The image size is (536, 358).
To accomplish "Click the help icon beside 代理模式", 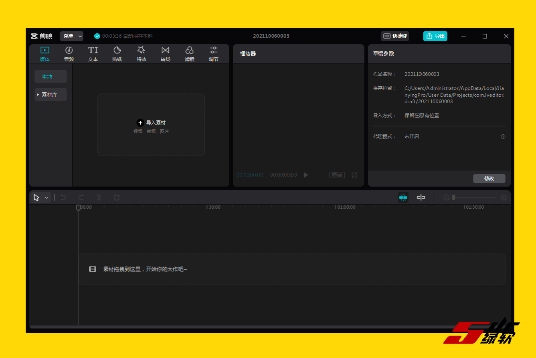I will pos(503,136).
